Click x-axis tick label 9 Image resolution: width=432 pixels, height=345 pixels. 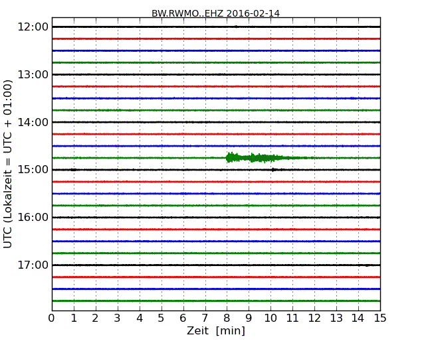tap(249, 318)
